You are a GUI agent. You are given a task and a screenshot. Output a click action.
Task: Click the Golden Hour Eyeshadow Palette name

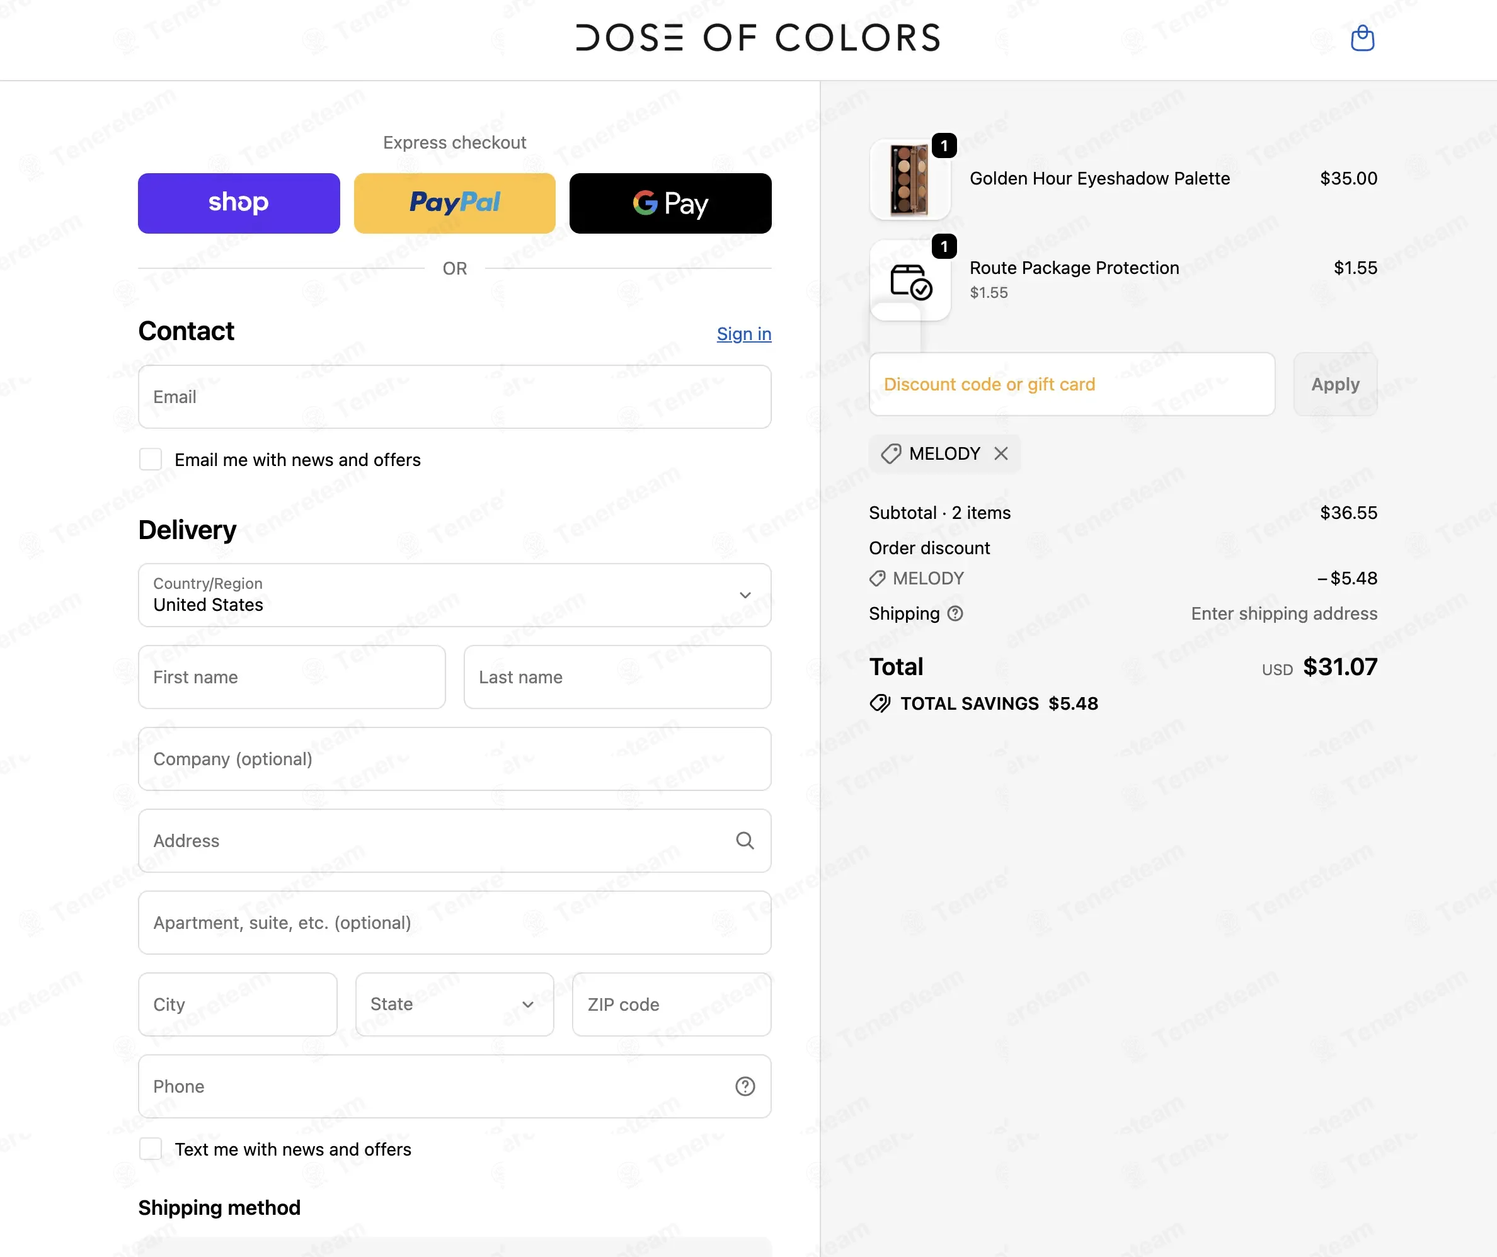pos(1100,178)
